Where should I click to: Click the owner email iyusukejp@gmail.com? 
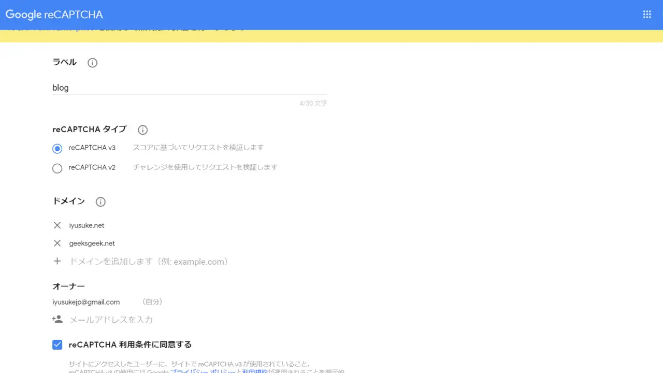(x=86, y=302)
